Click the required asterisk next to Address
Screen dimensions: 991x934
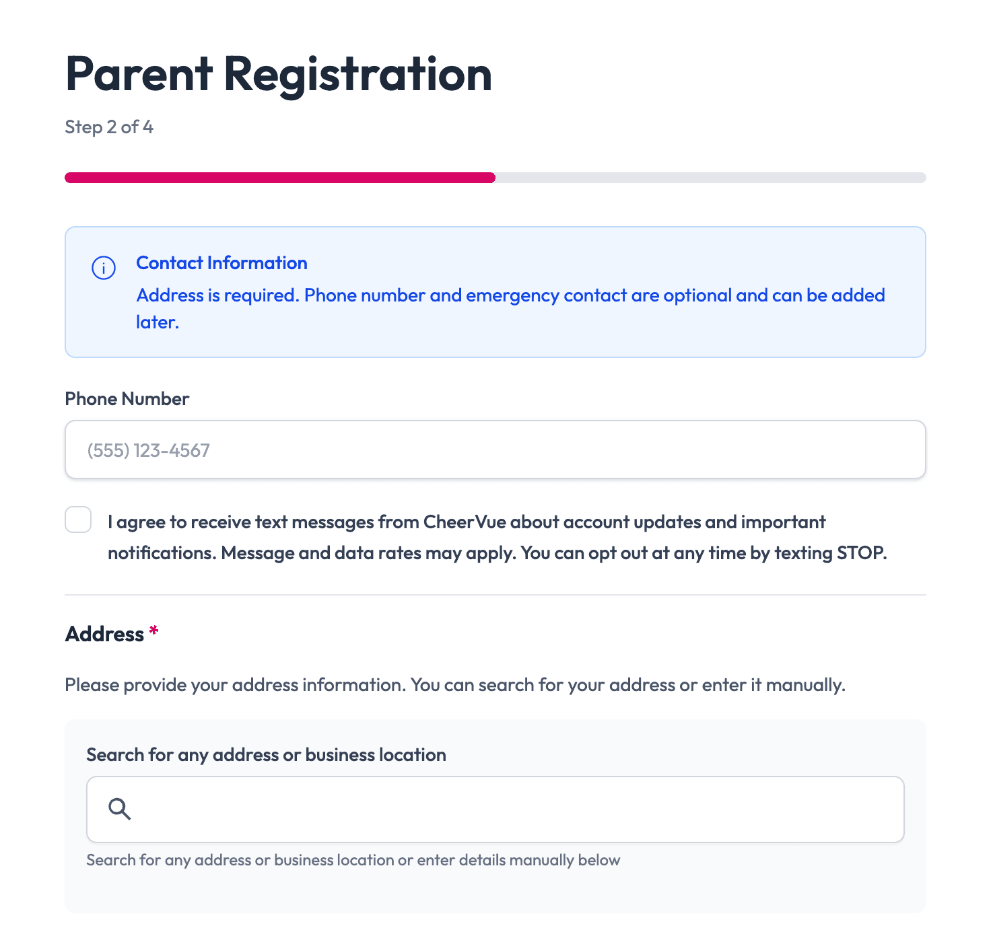coord(153,631)
